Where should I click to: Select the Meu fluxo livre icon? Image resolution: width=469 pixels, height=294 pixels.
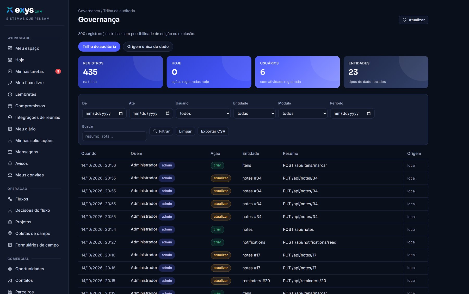pos(10,83)
